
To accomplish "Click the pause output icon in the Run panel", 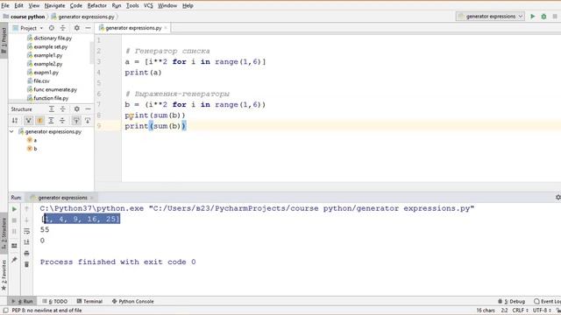I will [x=14, y=231].
